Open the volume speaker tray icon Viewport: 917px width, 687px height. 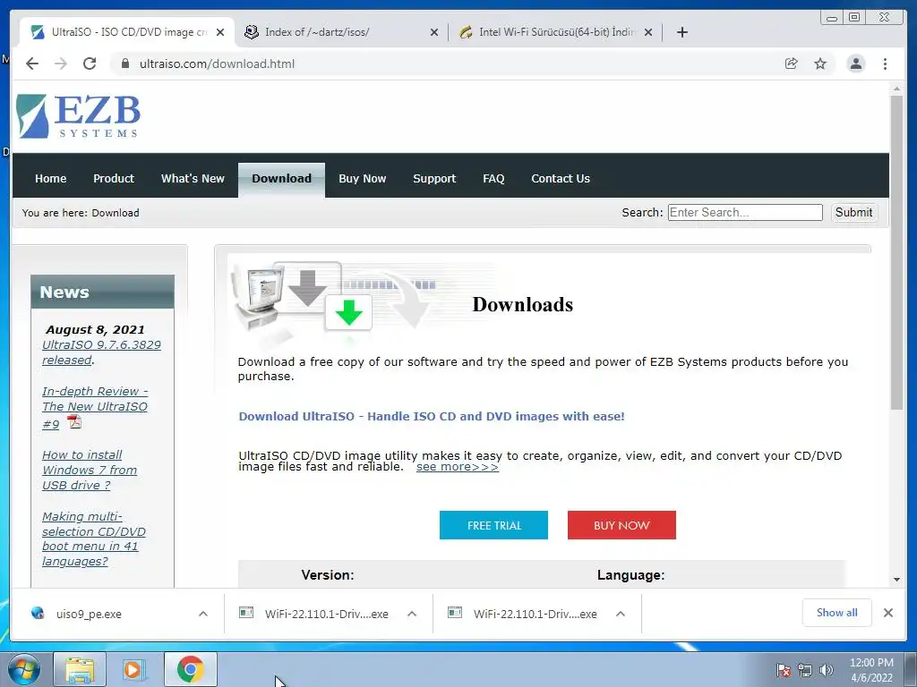click(x=827, y=670)
